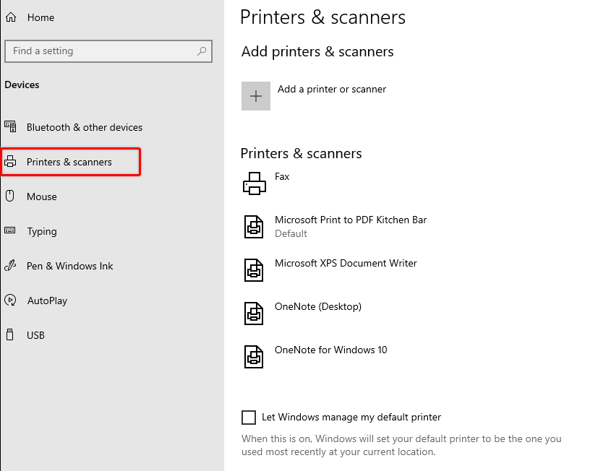The width and height of the screenshot is (598, 471).
Task: Click the AutoPlay icon
Action: pos(10,301)
